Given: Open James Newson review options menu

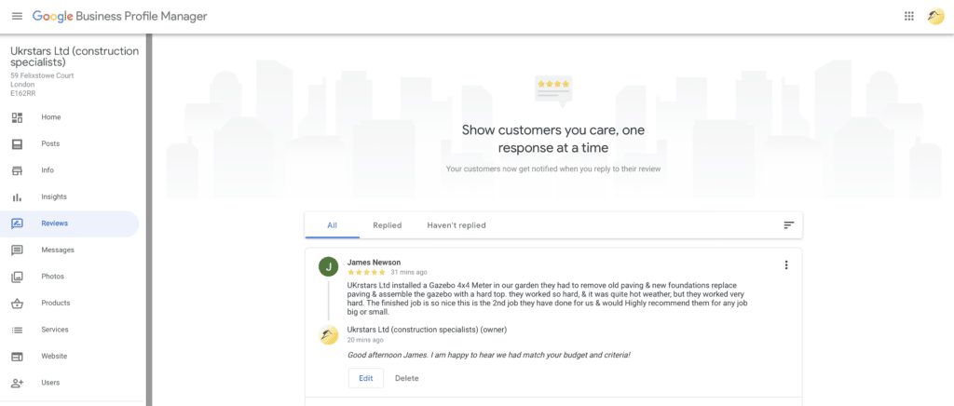Looking at the screenshot, I should [x=786, y=265].
